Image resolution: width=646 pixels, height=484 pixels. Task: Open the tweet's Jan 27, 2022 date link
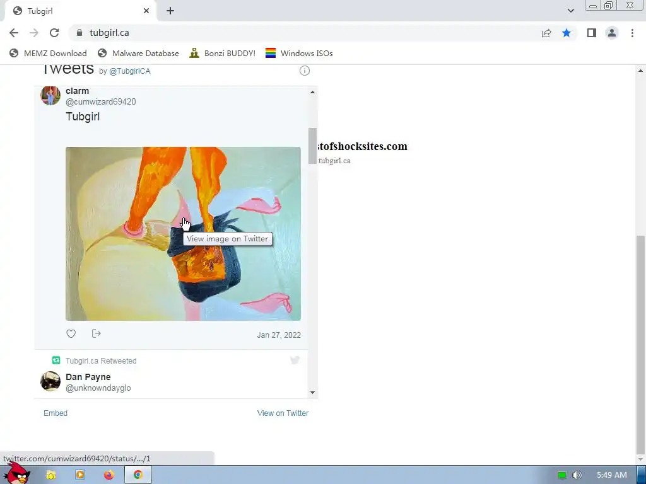coord(279,335)
